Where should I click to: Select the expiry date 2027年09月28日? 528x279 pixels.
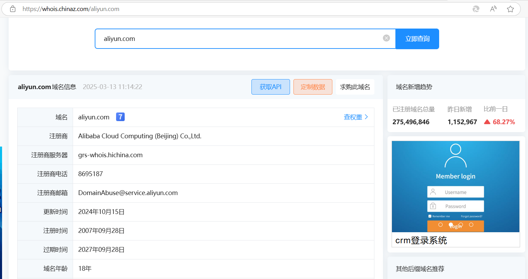[x=101, y=249]
